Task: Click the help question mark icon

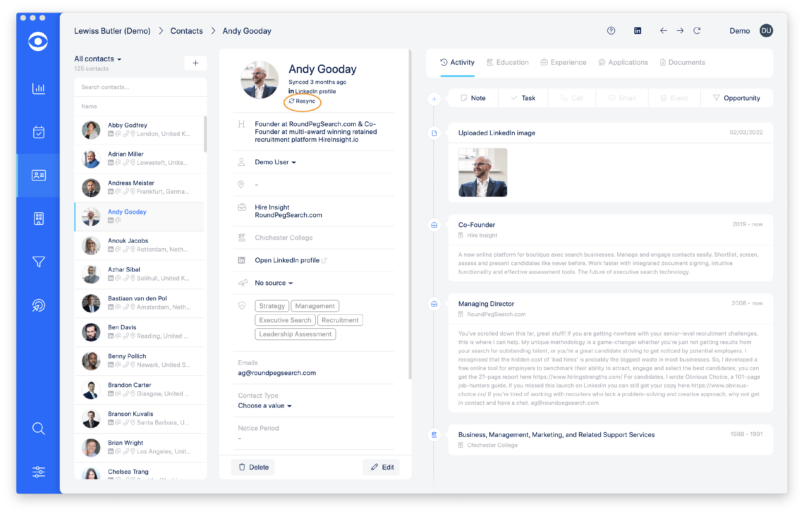Action: click(611, 31)
